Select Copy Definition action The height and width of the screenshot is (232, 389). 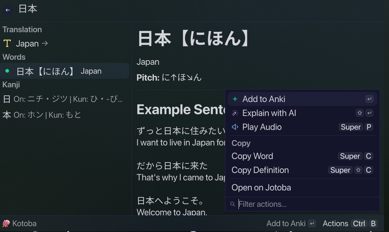[x=303, y=170]
